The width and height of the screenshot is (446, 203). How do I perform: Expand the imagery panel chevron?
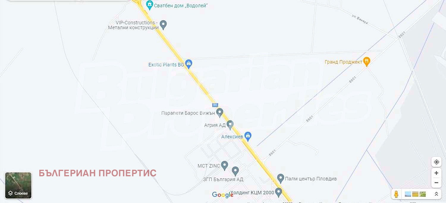pyautogui.click(x=436, y=194)
